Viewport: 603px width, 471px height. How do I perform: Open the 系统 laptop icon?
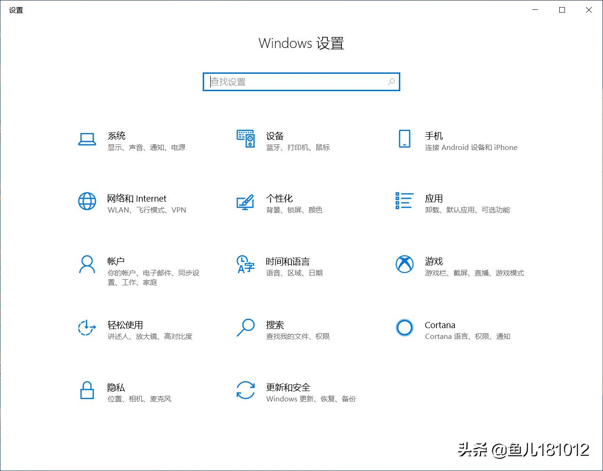[x=87, y=139]
